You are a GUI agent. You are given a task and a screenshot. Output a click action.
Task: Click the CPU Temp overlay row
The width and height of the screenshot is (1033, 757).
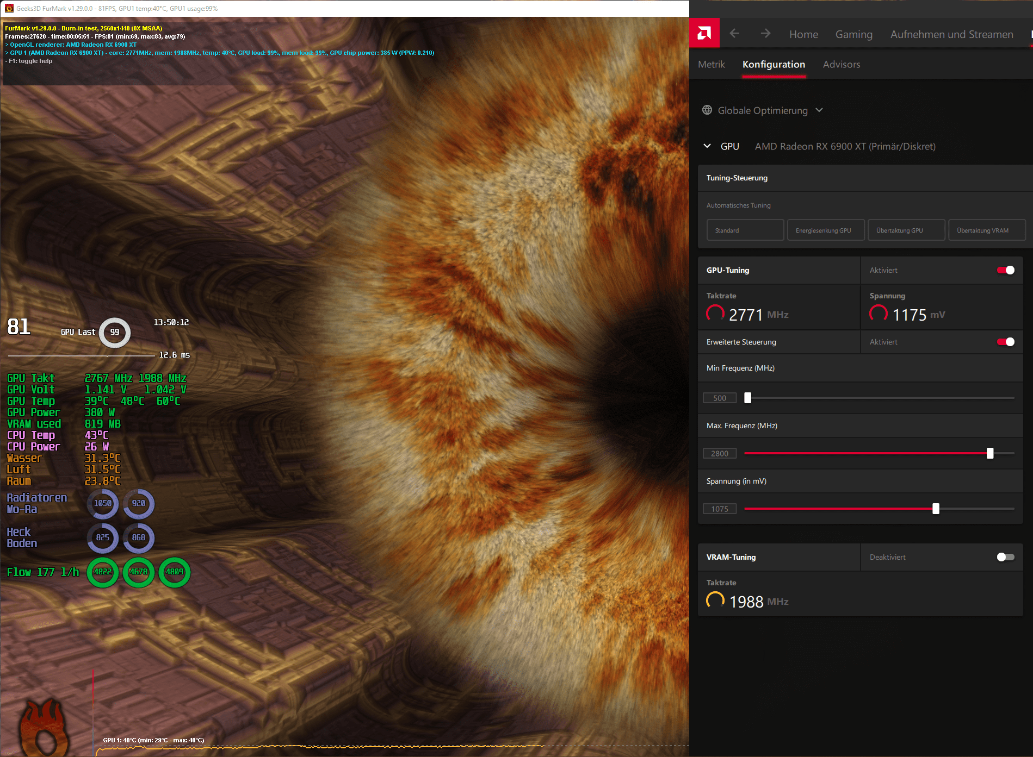[58, 435]
